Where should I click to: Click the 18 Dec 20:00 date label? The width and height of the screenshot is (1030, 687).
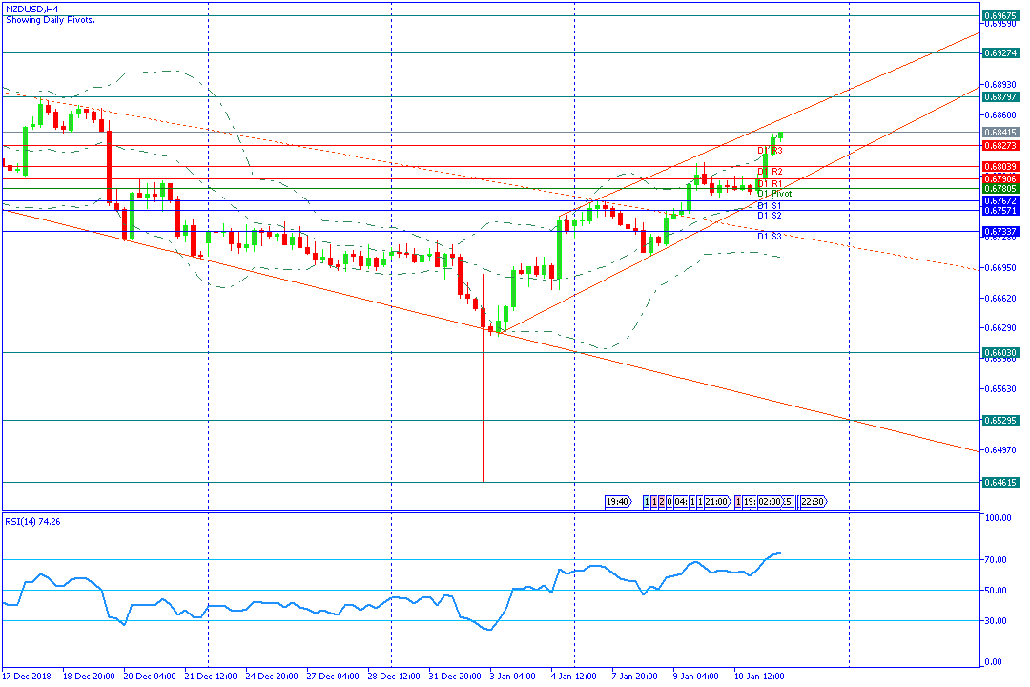click(x=89, y=676)
